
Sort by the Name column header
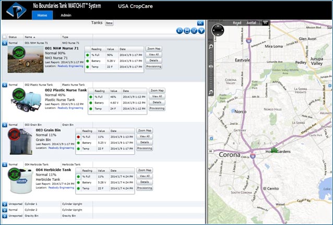coord(42,37)
